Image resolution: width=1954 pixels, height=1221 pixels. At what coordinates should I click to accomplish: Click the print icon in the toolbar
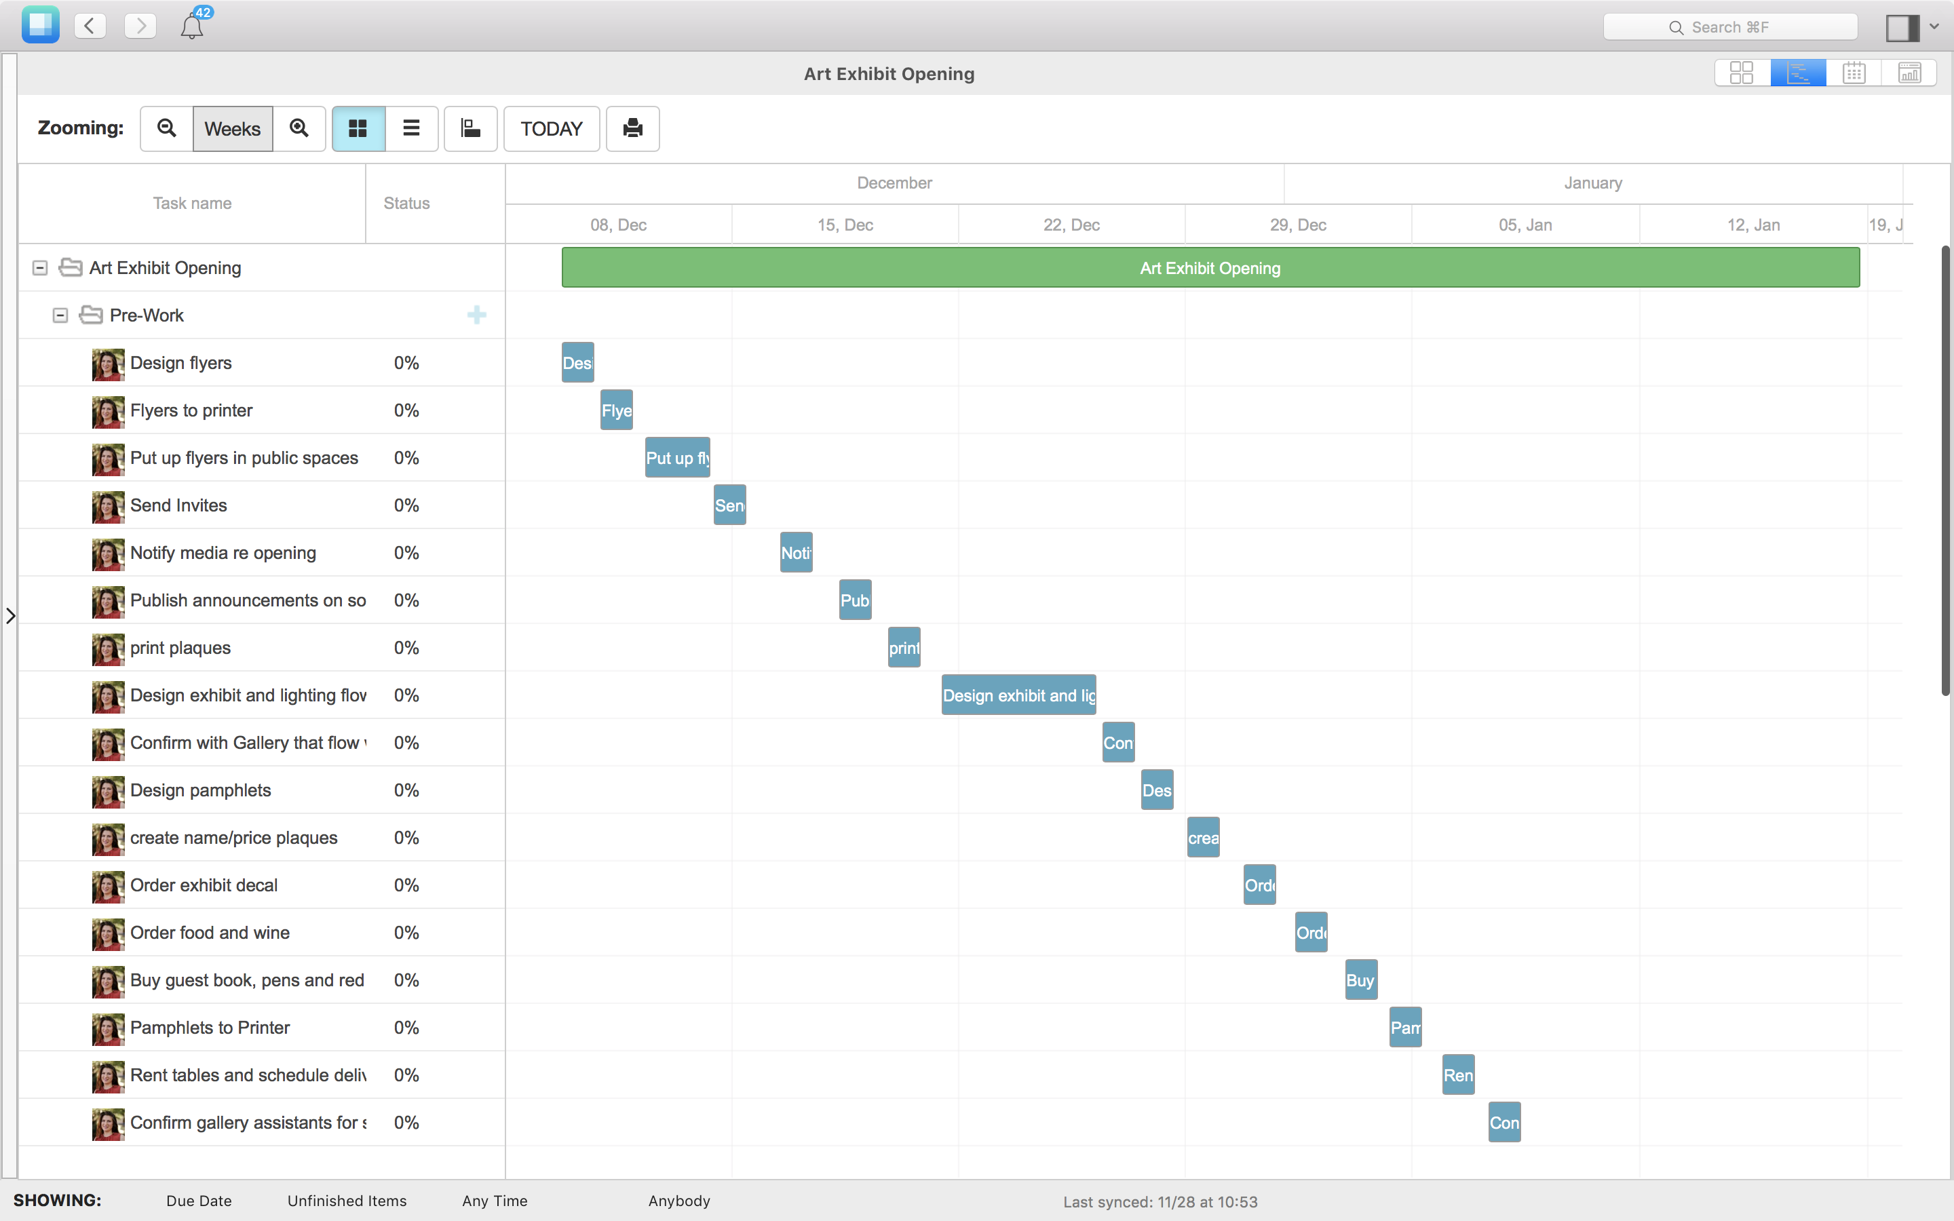pos(632,128)
